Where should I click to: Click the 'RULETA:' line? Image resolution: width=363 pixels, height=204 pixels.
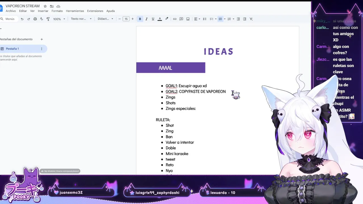pos(163,120)
